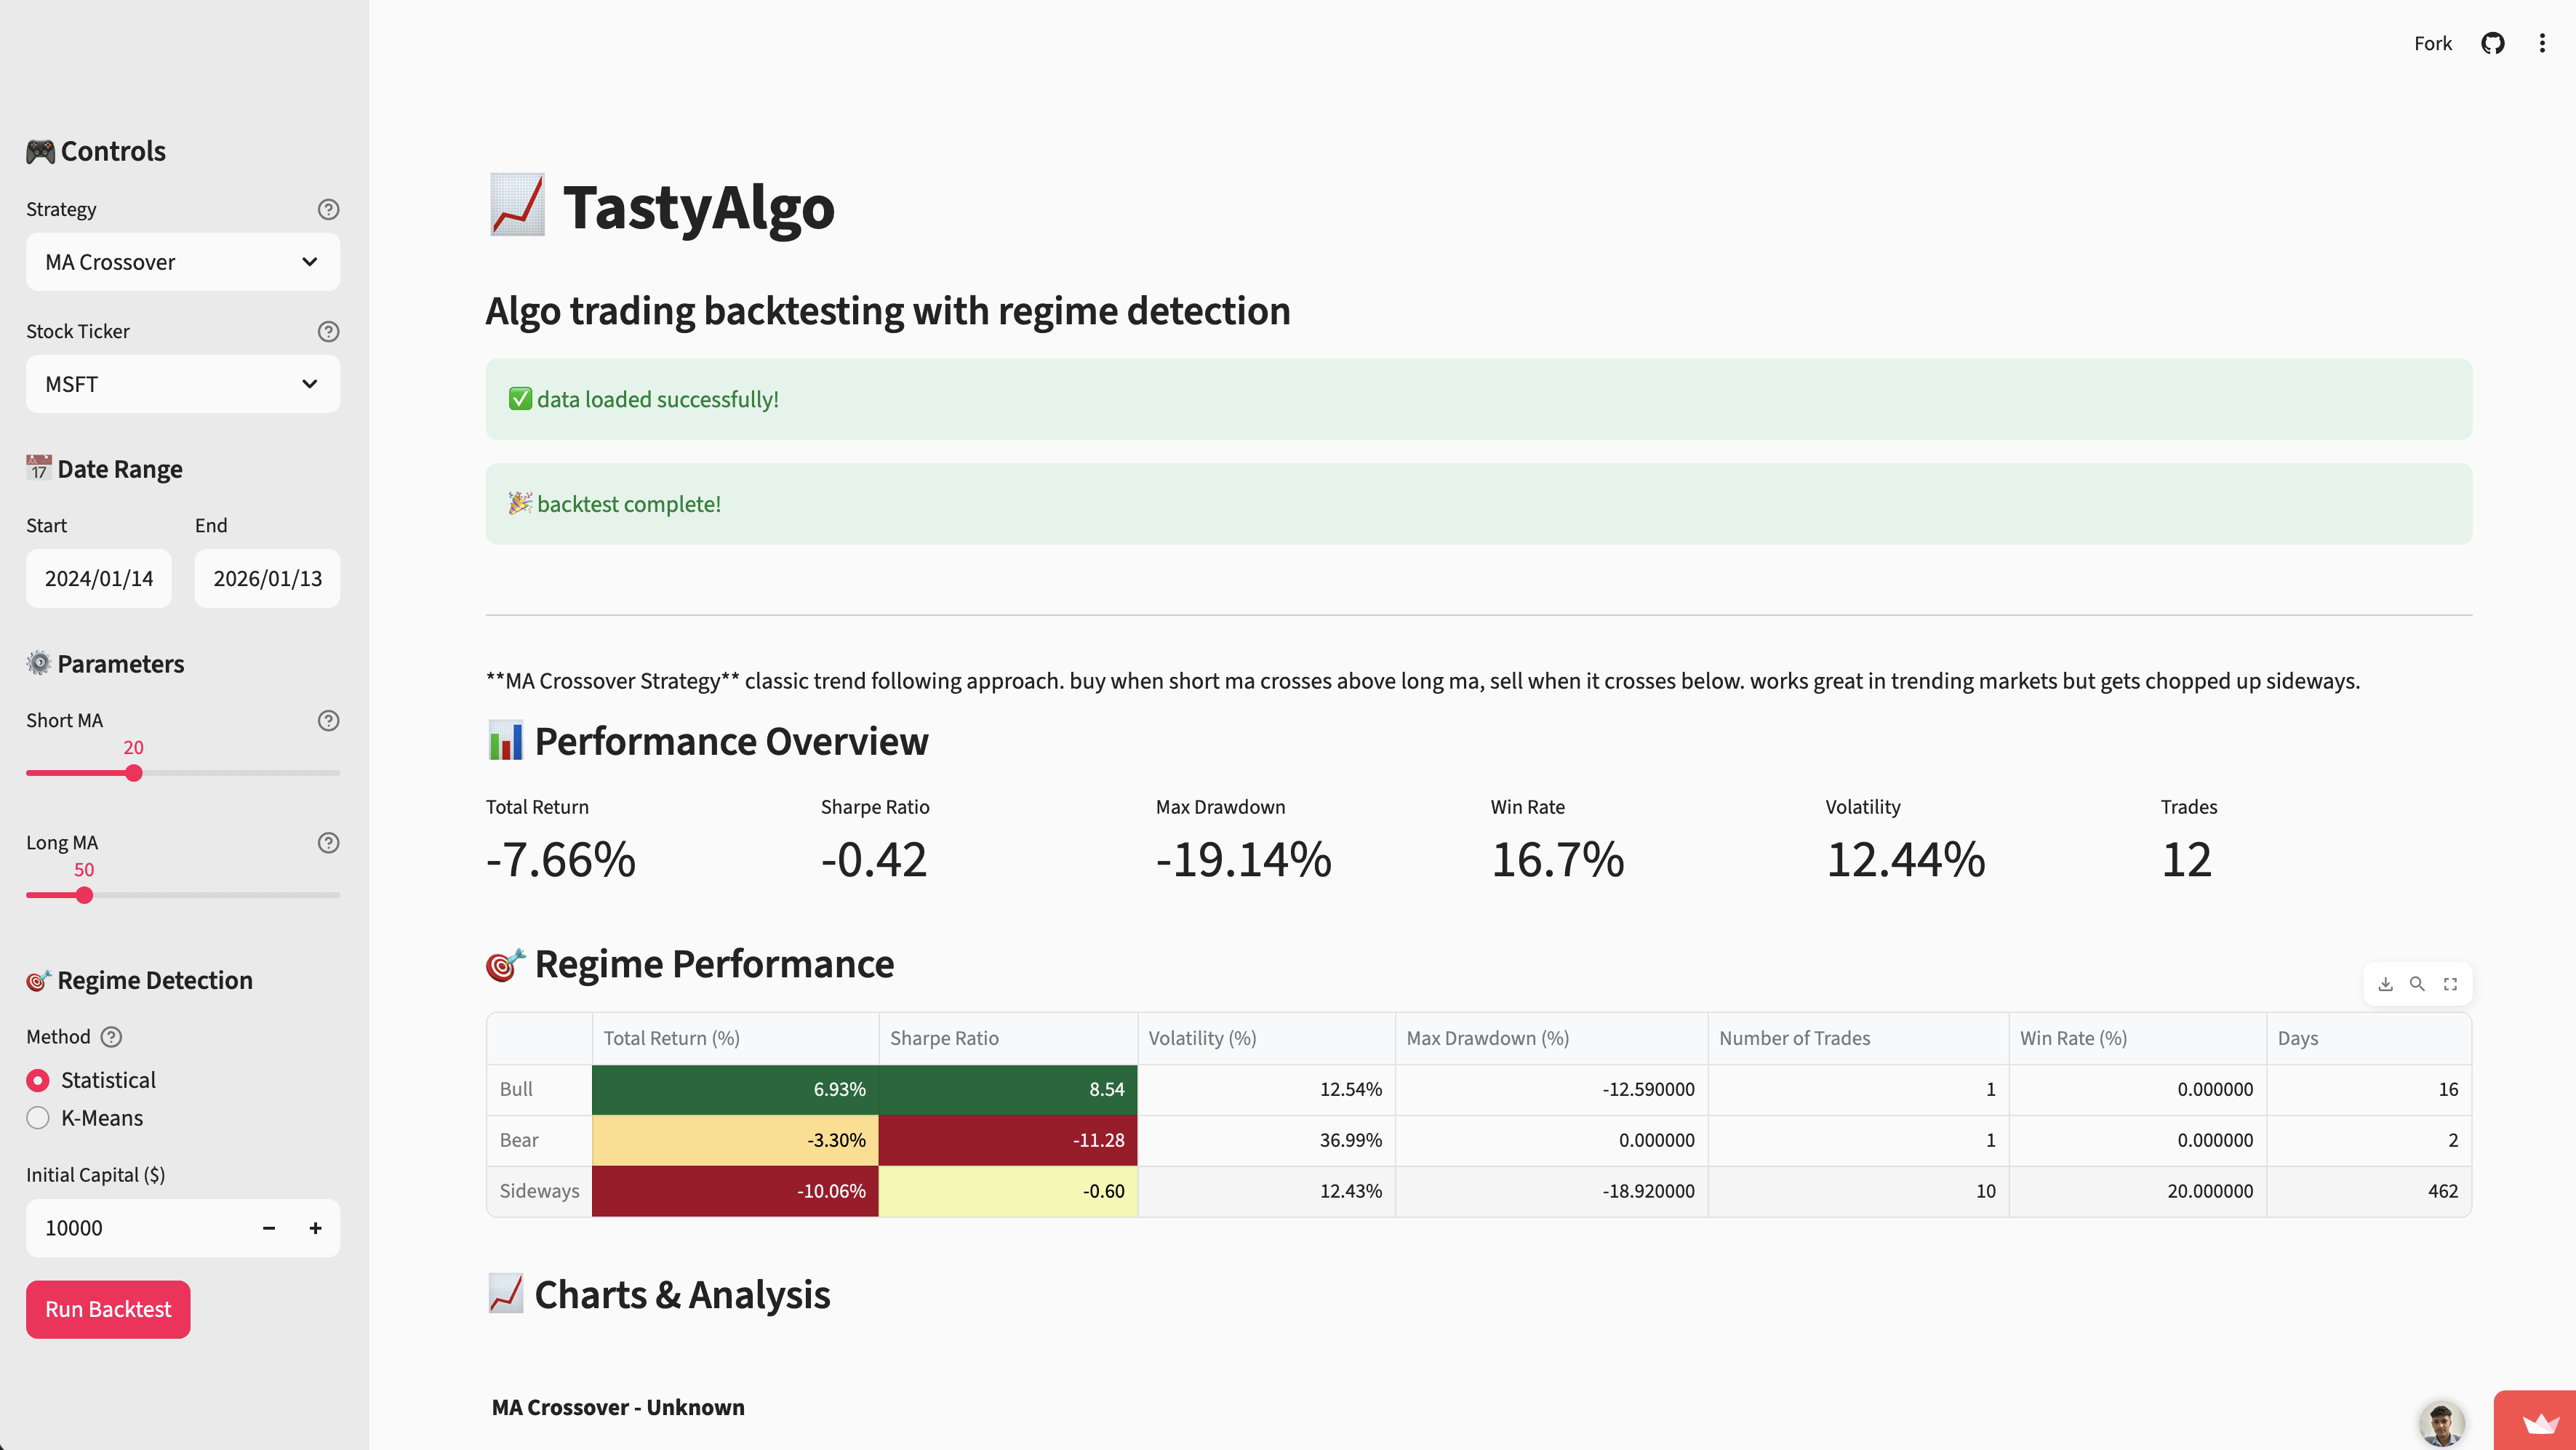Open the Stock Ticker dropdown showing MSFT
This screenshot has width=2576, height=1450.
coord(183,384)
